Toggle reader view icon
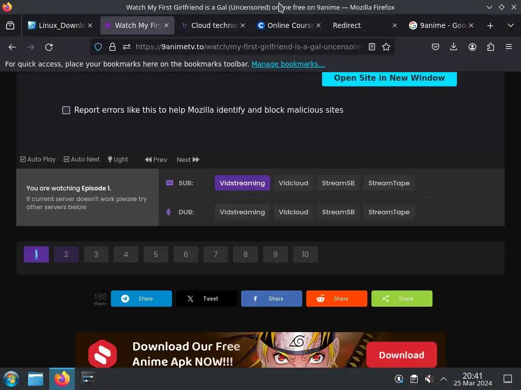This screenshot has height=390, width=521. [x=372, y=47]
